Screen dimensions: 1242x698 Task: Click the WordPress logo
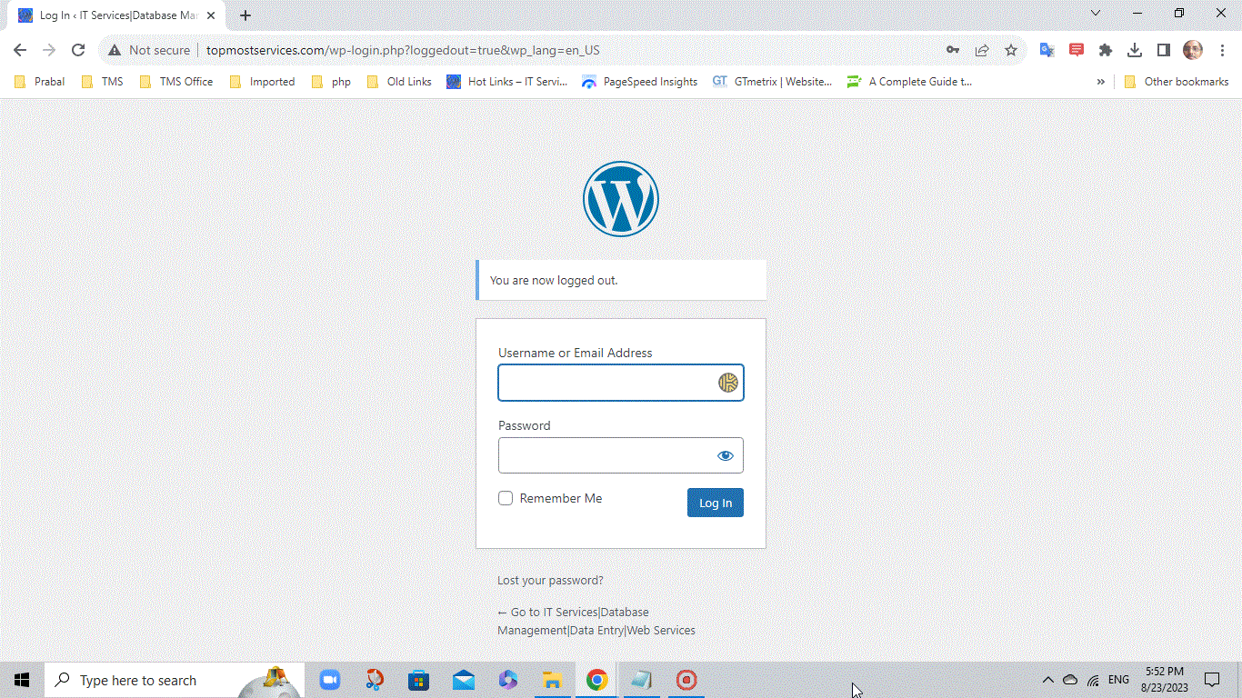tap(621, 199)
